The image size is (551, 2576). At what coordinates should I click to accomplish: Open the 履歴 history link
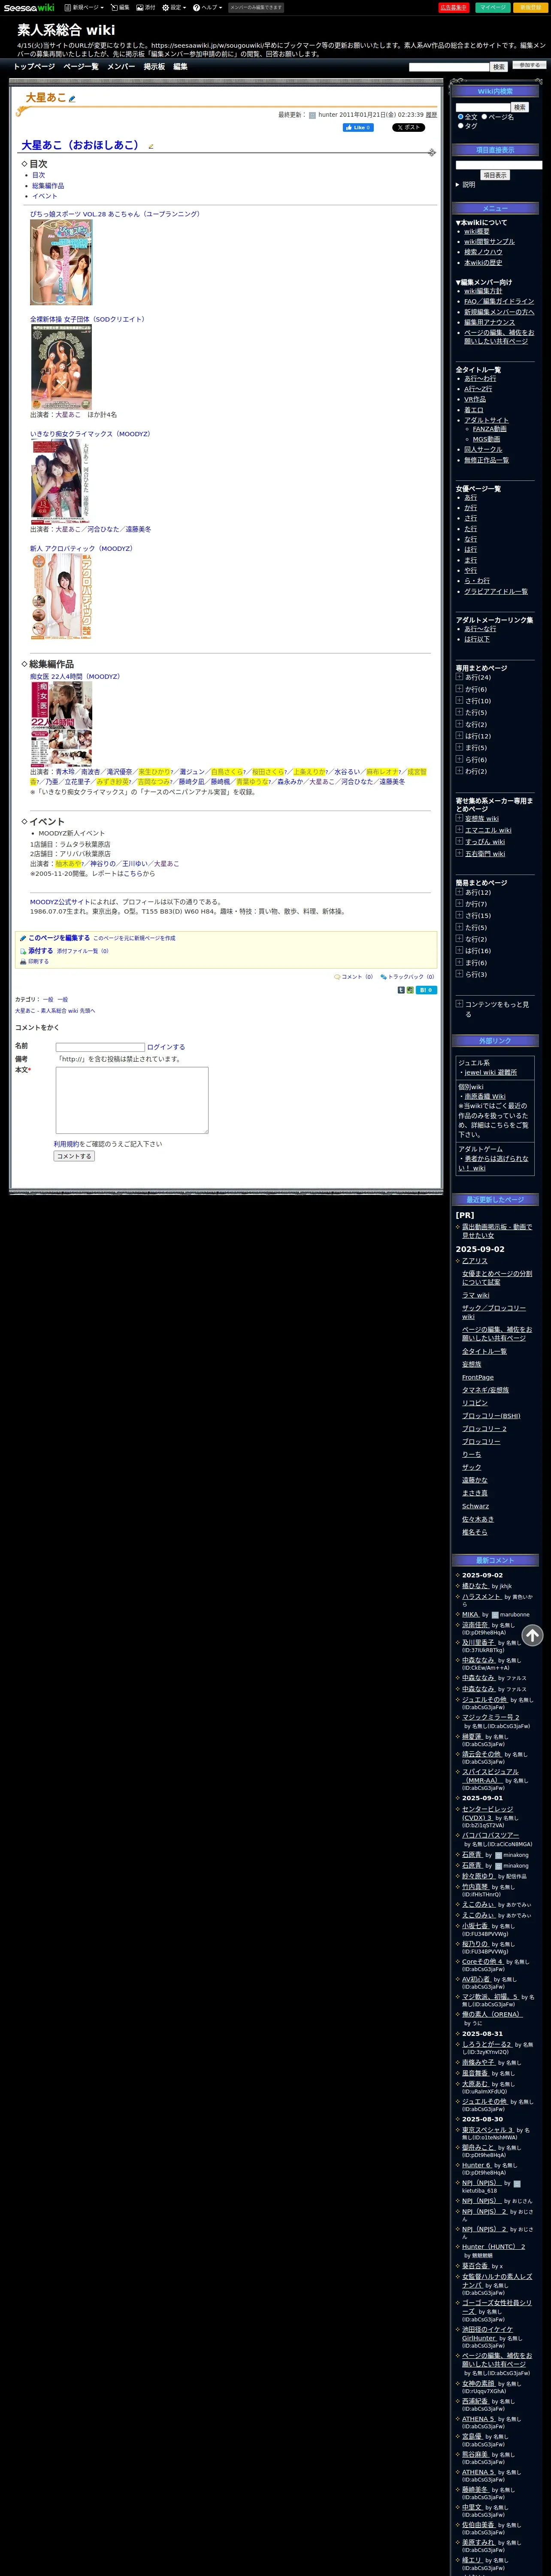(x=431, y=115)
